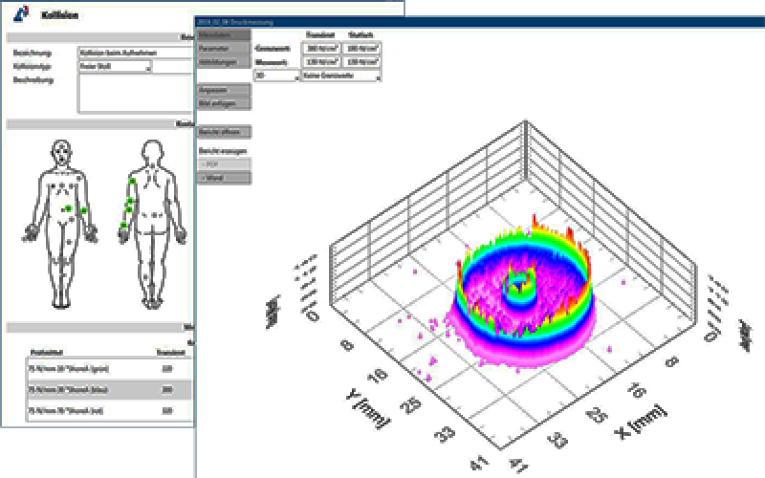Click the back body figure's head
This screenshot has width=765, height=478.
153,151
